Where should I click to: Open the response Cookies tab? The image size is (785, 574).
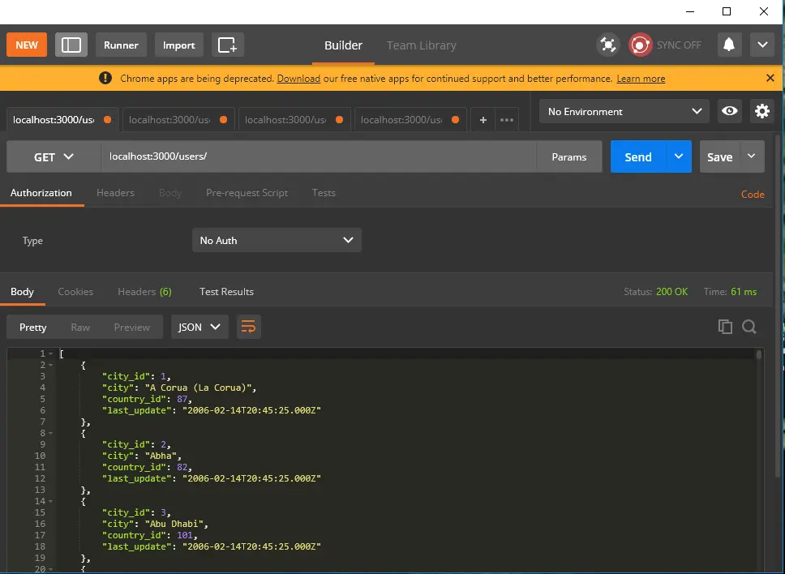click(x=75, y=292)
